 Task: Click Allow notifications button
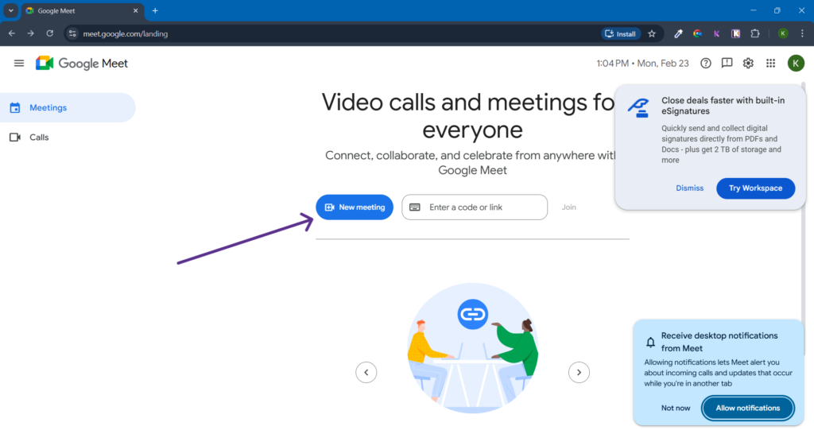pyautogui.click(x=747, y=408)
